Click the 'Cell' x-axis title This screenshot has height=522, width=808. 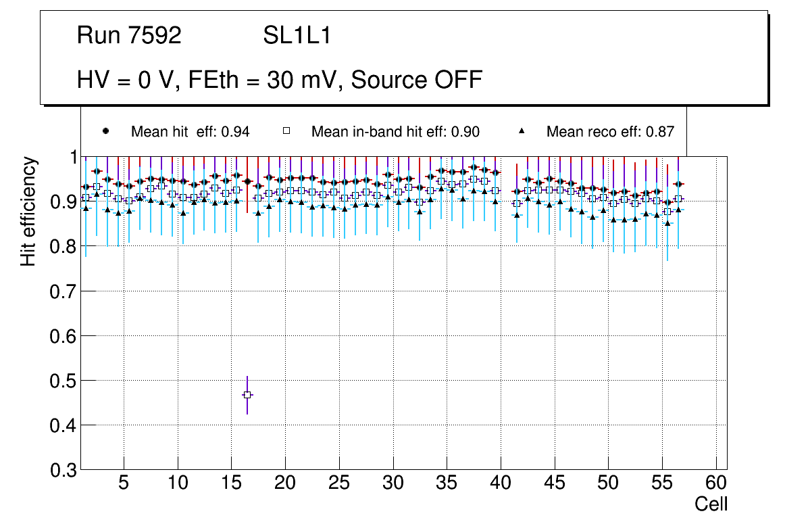711,504
